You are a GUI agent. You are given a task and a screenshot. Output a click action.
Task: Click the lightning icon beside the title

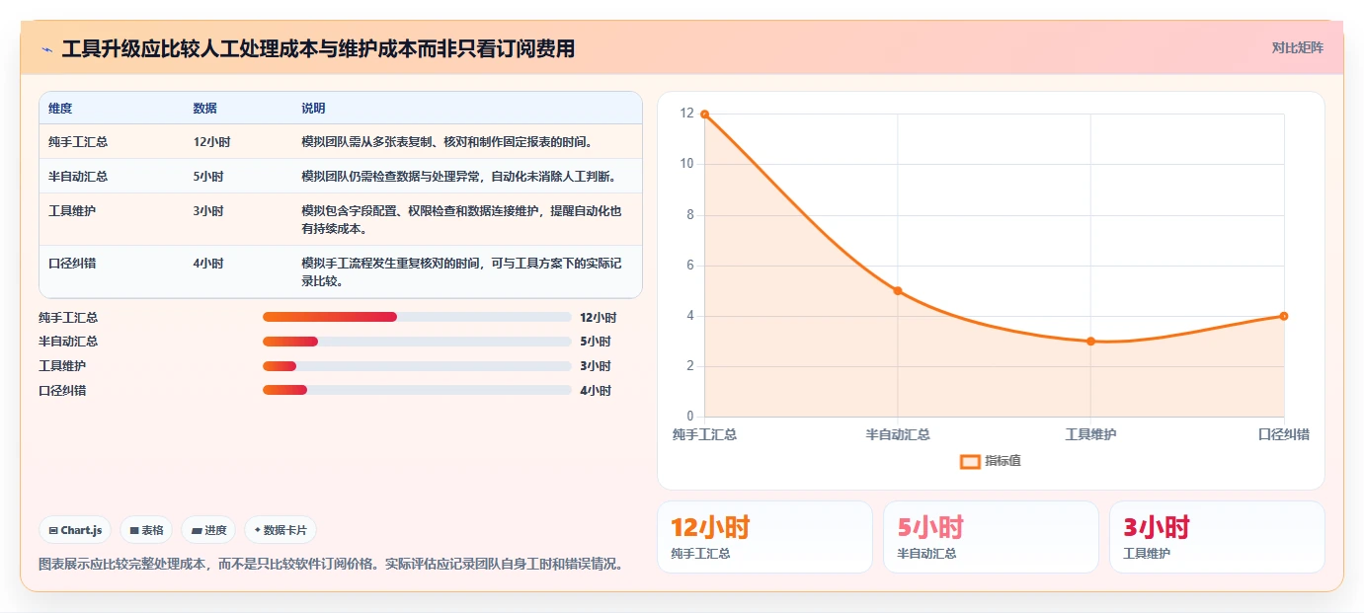[x=47, y=49]
